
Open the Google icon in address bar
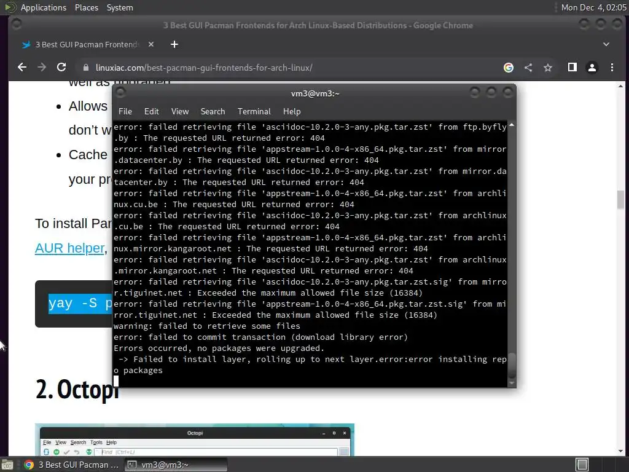tap(508, 68)
